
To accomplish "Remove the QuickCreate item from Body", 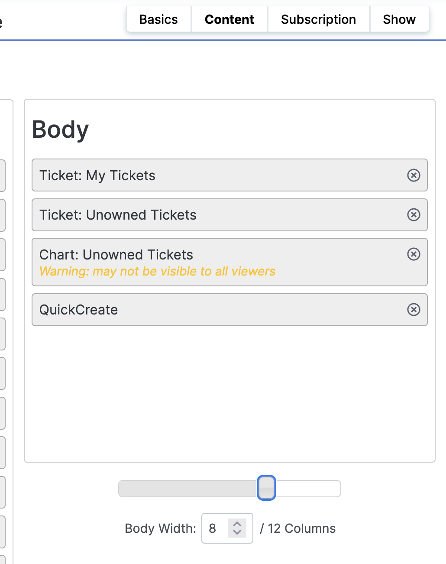I will point(414,309).
